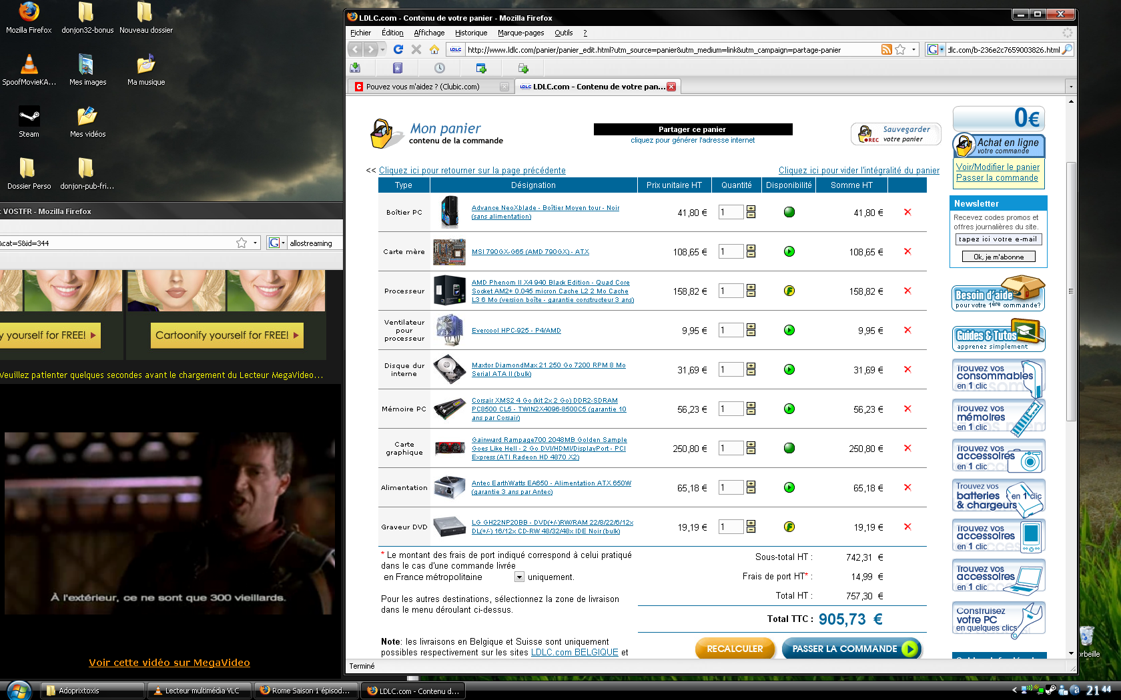Delete the Carte graphique row with red X

(907, 448)
